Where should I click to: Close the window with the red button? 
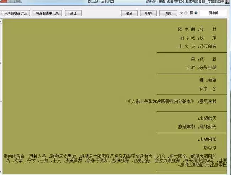pos(4,1)
